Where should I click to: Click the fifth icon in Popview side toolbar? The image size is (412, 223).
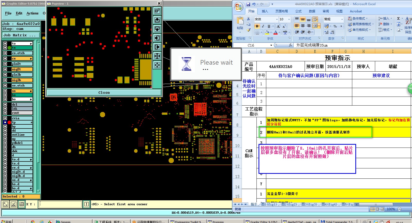tap(157, 47)
